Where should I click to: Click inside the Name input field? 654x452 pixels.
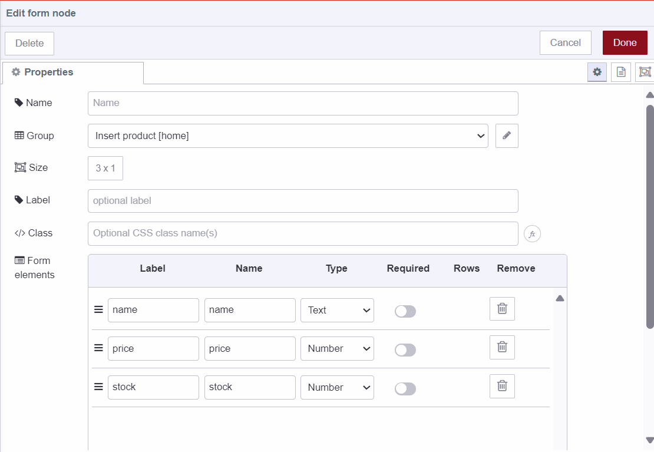[302, 103]
